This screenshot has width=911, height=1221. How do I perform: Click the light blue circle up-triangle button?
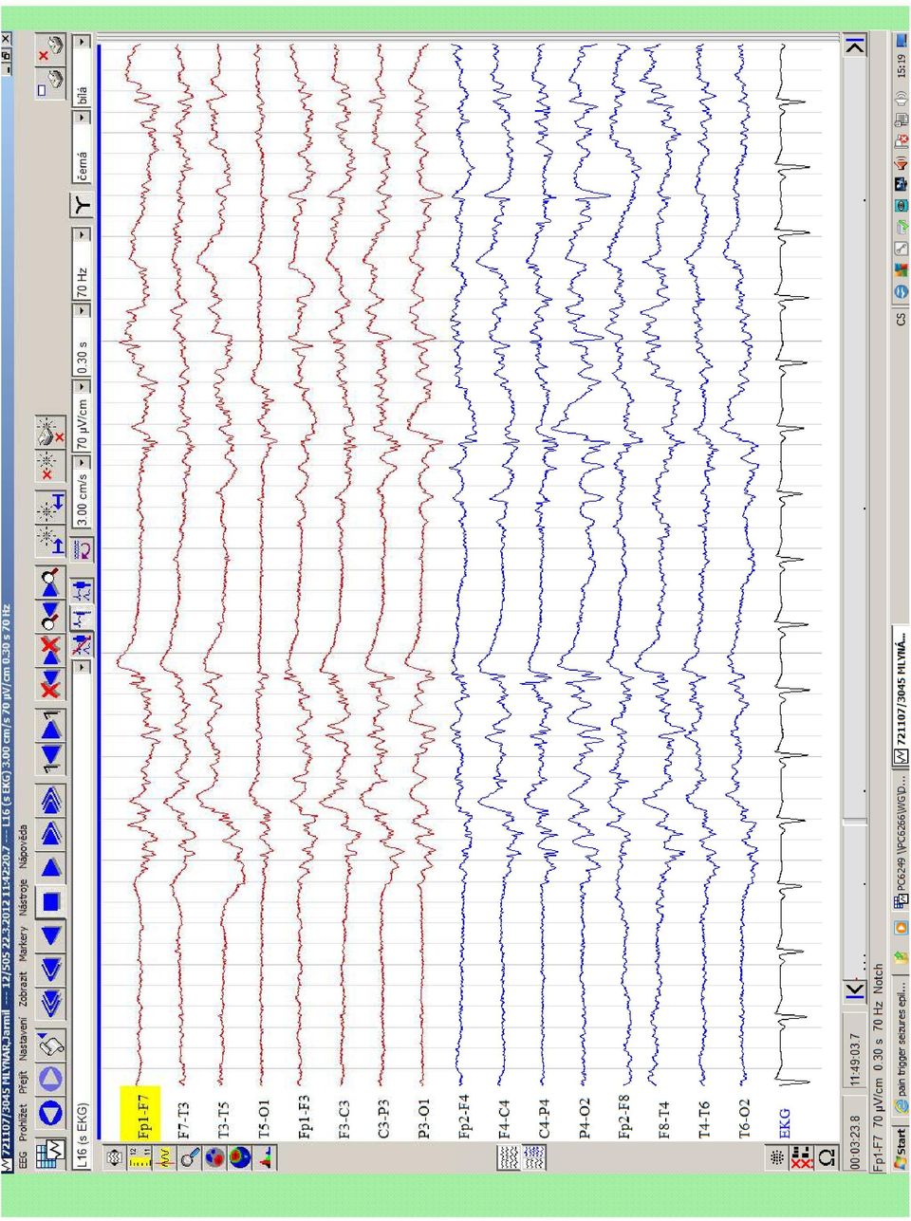50,1079
